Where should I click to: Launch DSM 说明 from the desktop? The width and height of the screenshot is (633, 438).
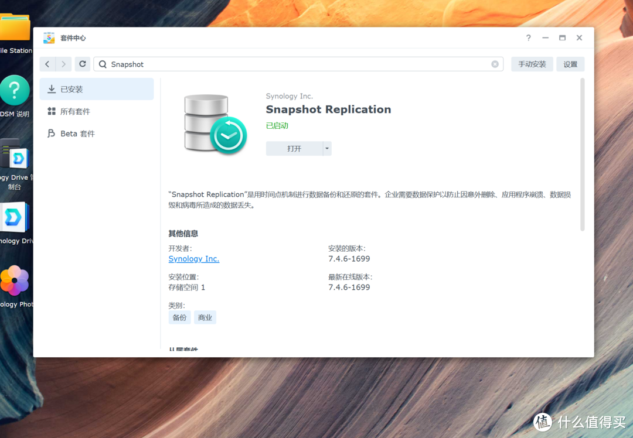[x=16, y=91]
